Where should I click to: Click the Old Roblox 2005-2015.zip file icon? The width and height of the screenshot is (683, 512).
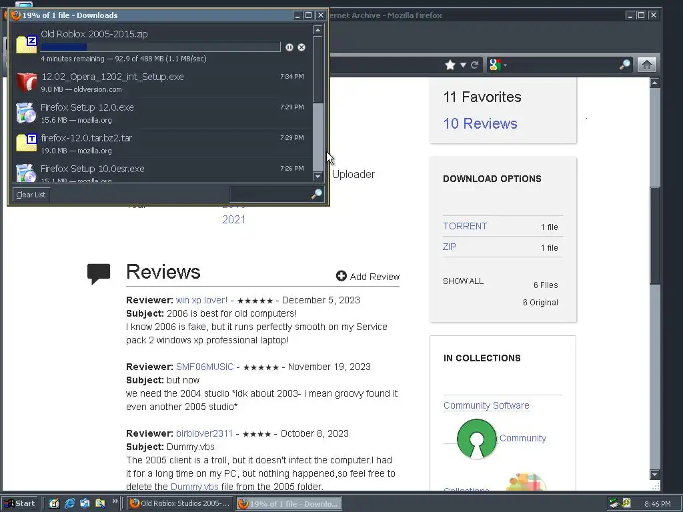(x=27, y=45)
